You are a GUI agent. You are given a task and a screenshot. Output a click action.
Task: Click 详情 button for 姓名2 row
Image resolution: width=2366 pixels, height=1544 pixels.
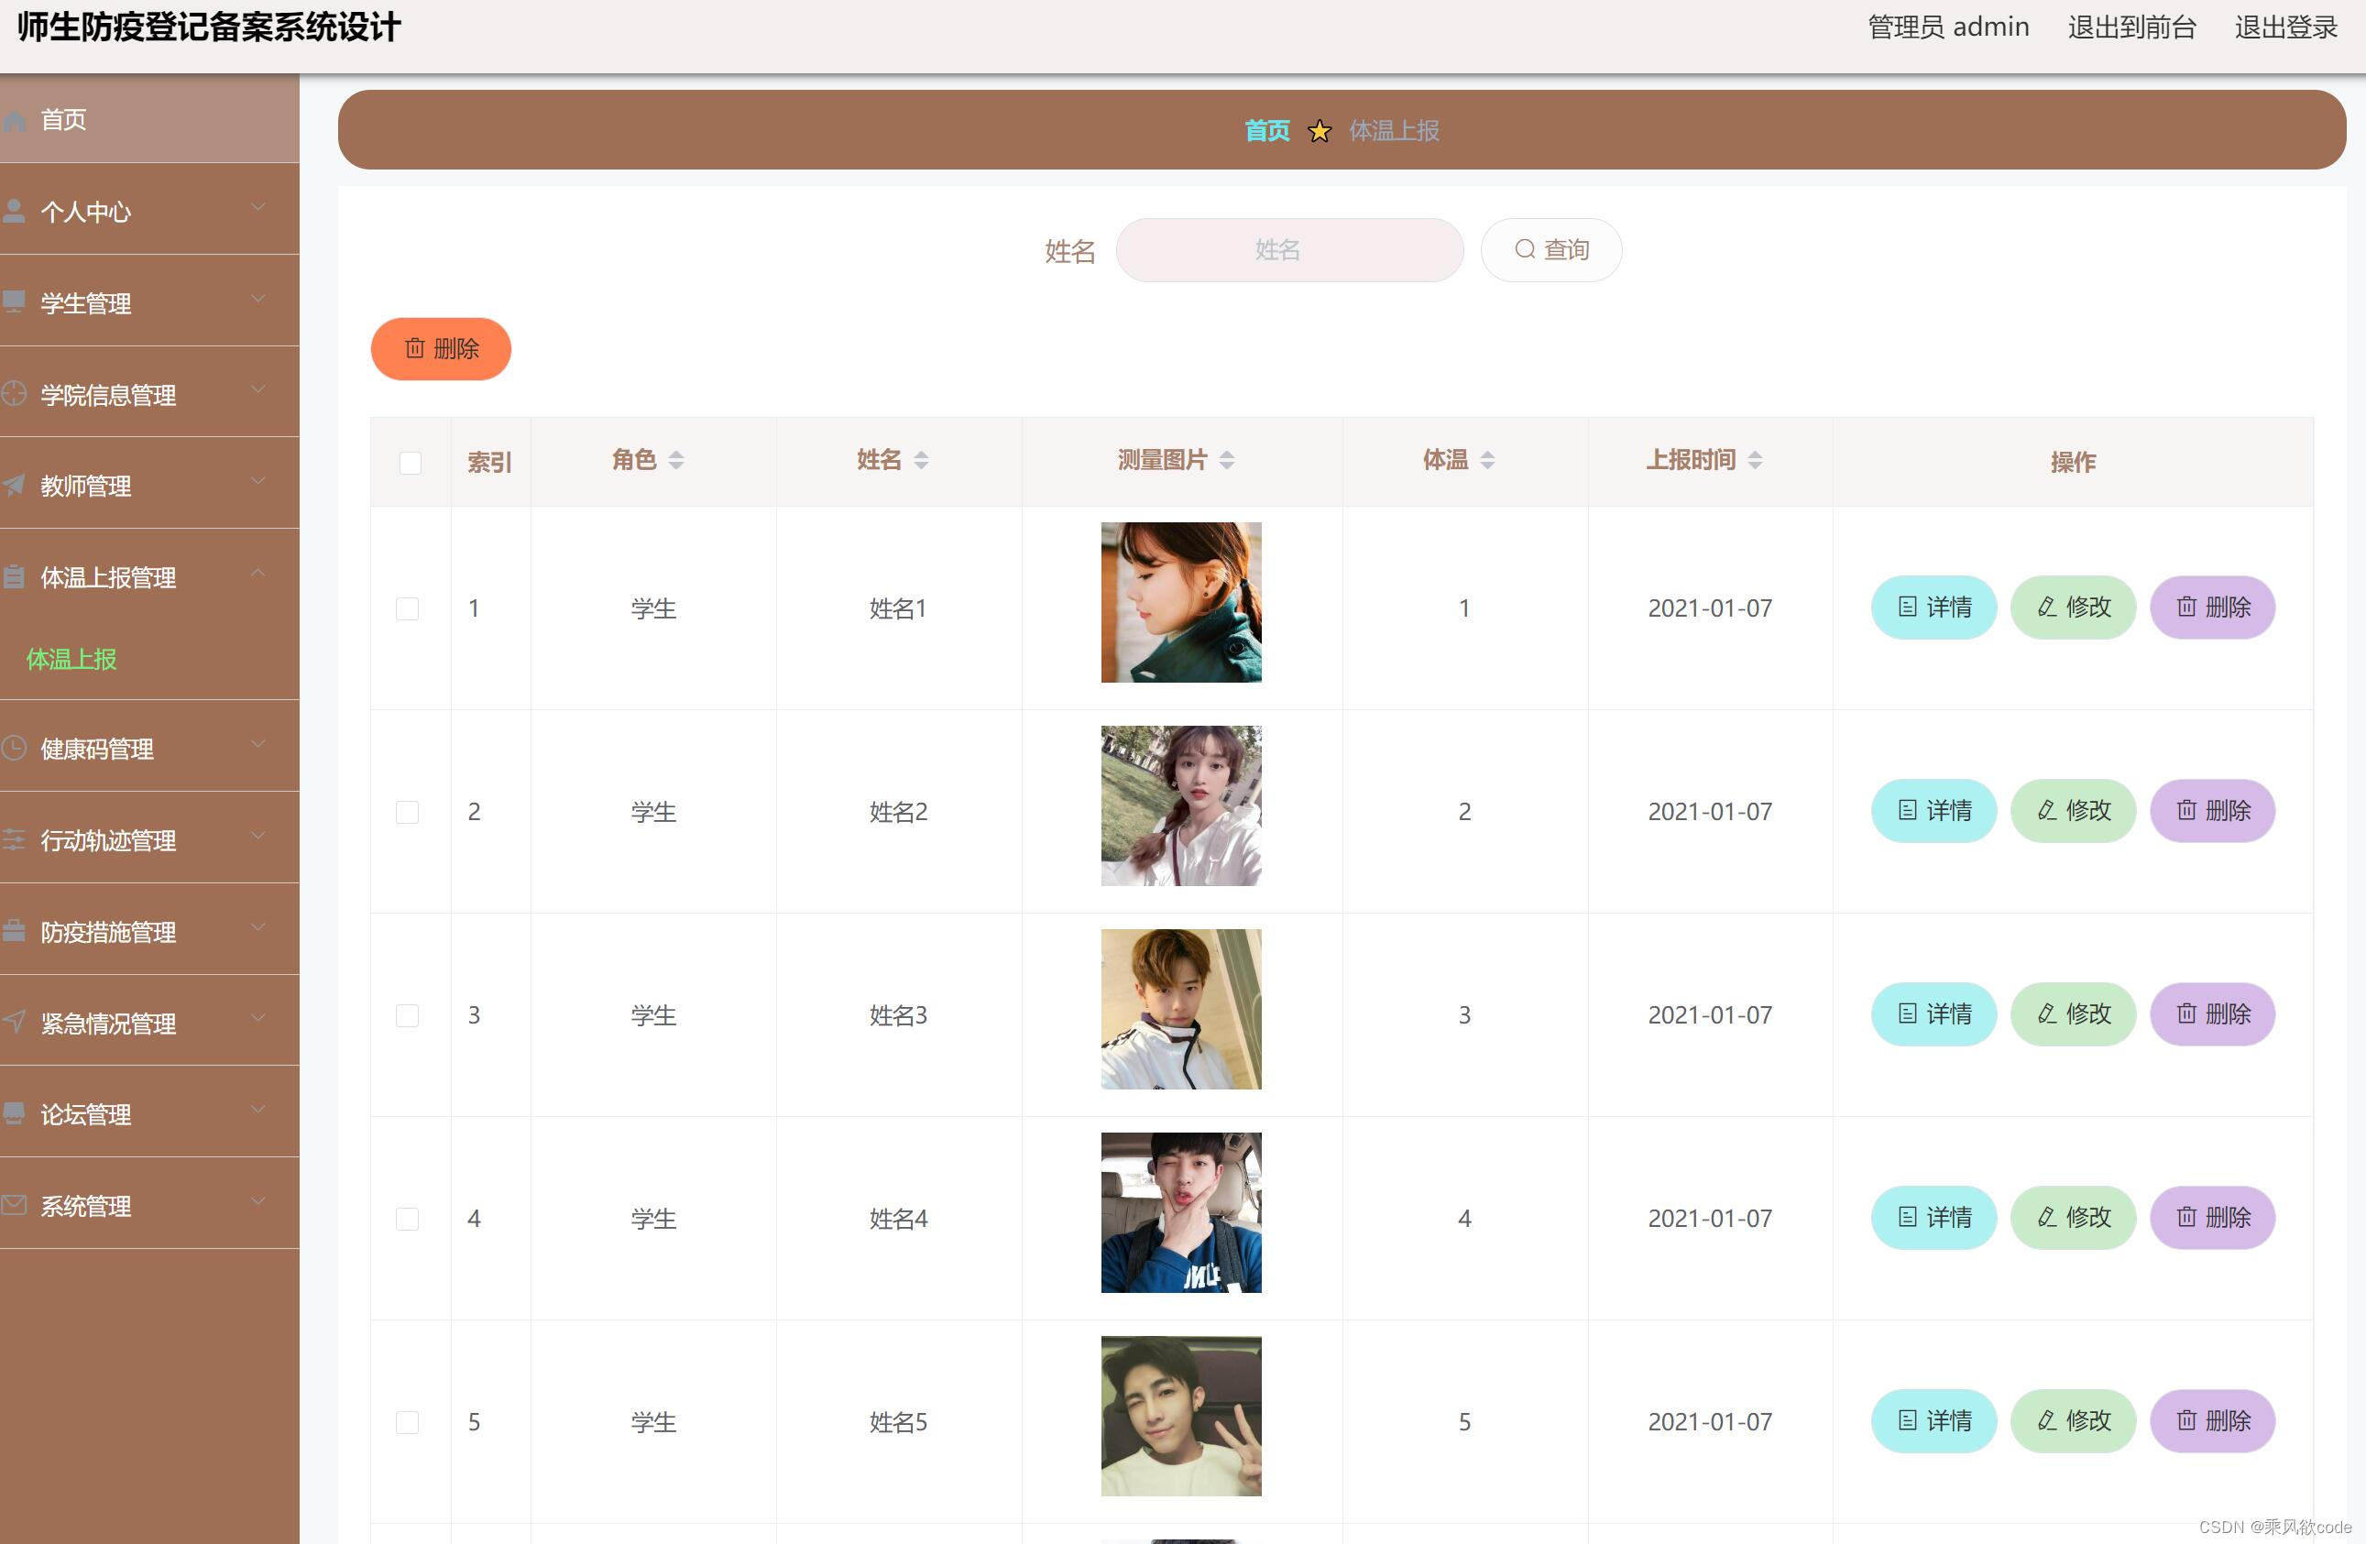coord(1933,811)
